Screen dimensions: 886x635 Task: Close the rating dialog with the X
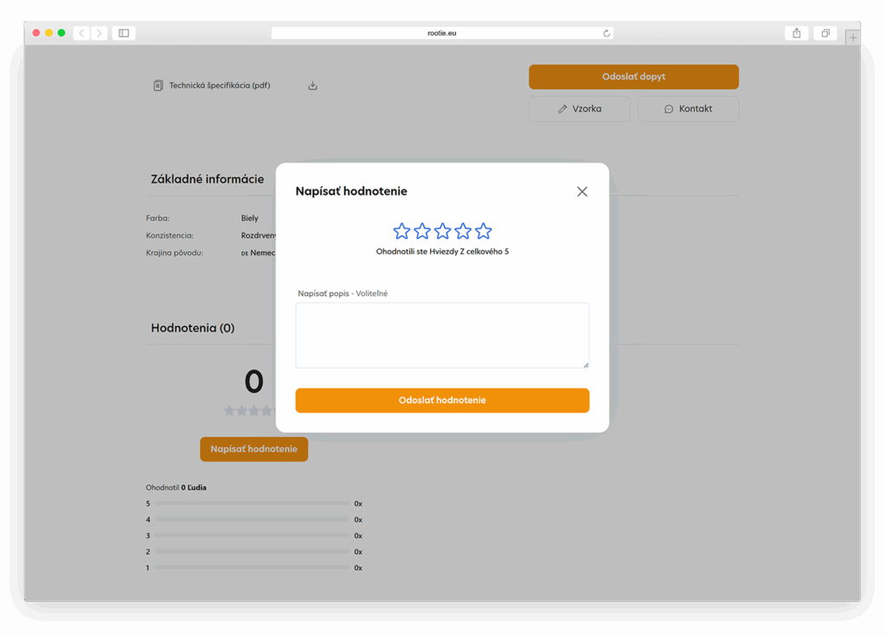[581, 191]
